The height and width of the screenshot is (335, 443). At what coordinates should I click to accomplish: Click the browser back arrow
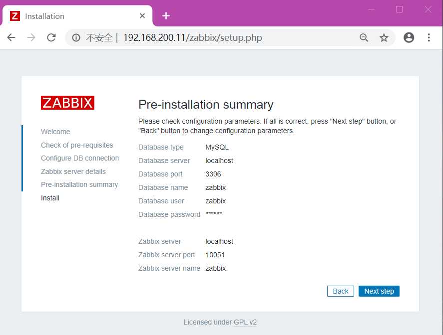pyautogui.click(x=11, y=37)
